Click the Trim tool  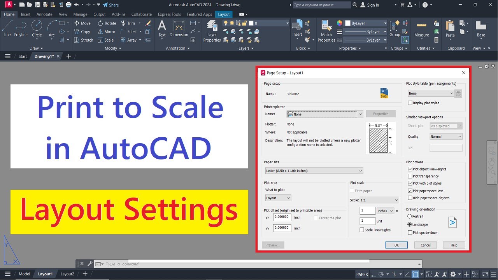click(x=128, y=23)
